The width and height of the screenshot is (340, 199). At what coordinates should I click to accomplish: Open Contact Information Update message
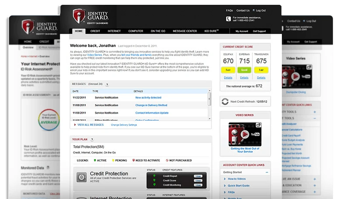pos(152,113)
